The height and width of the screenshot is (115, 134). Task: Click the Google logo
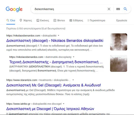(14, 9)
